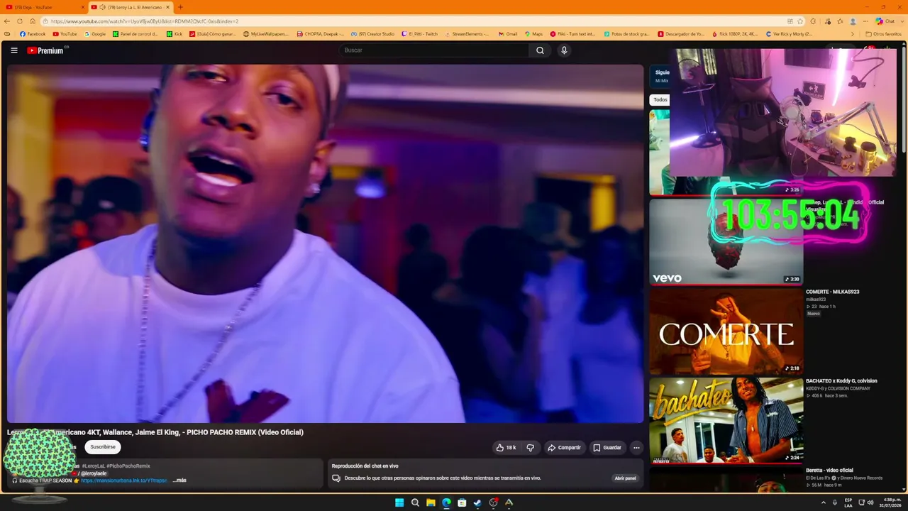Open the Otros favoritos folder
This screenshot has height=511, width=908.
[883, 34]
